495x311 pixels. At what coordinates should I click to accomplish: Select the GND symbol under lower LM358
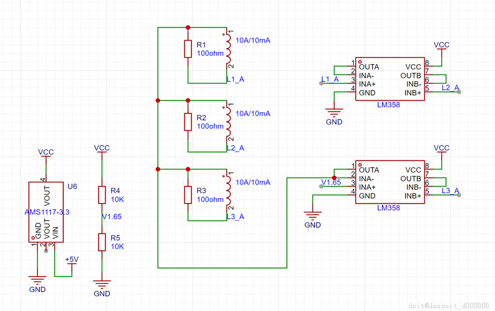coord(312,220)
